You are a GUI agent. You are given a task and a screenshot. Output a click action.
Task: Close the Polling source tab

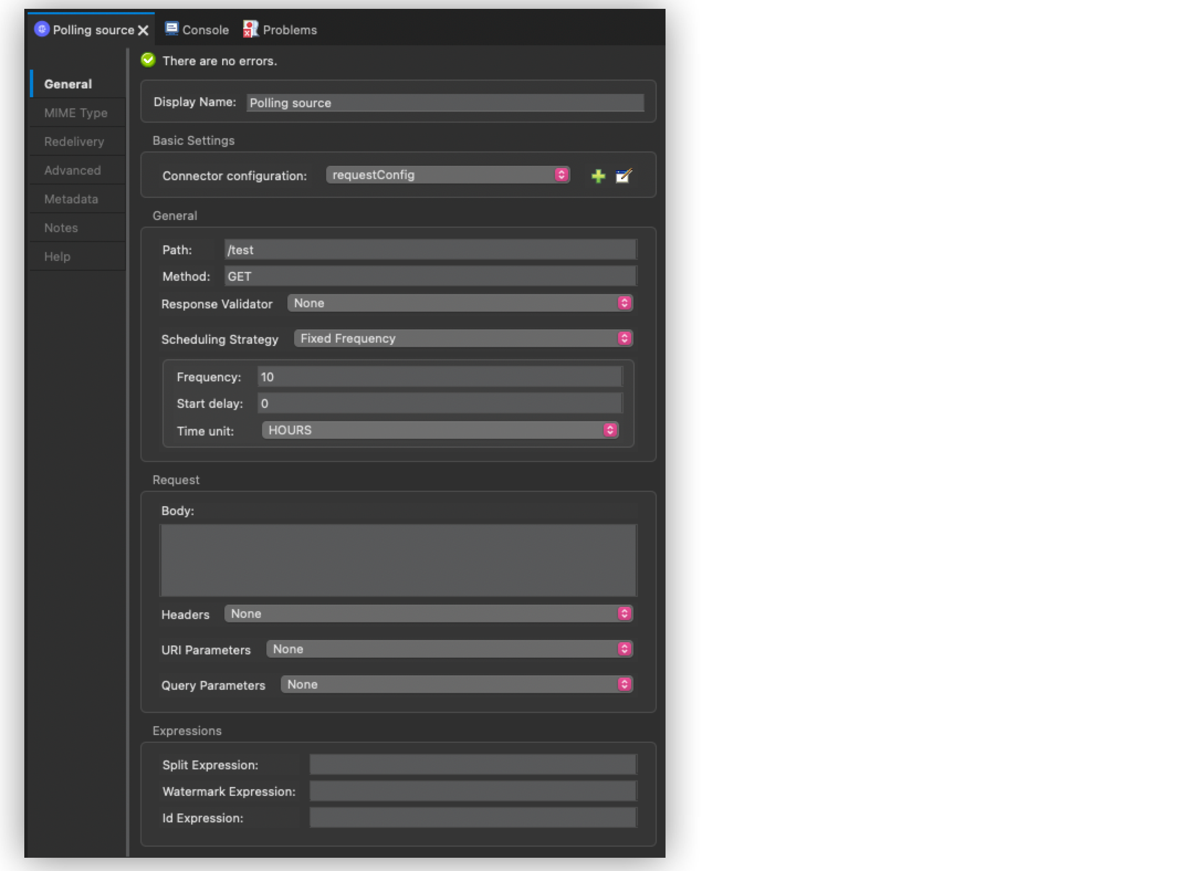click(x=143, y=30)
